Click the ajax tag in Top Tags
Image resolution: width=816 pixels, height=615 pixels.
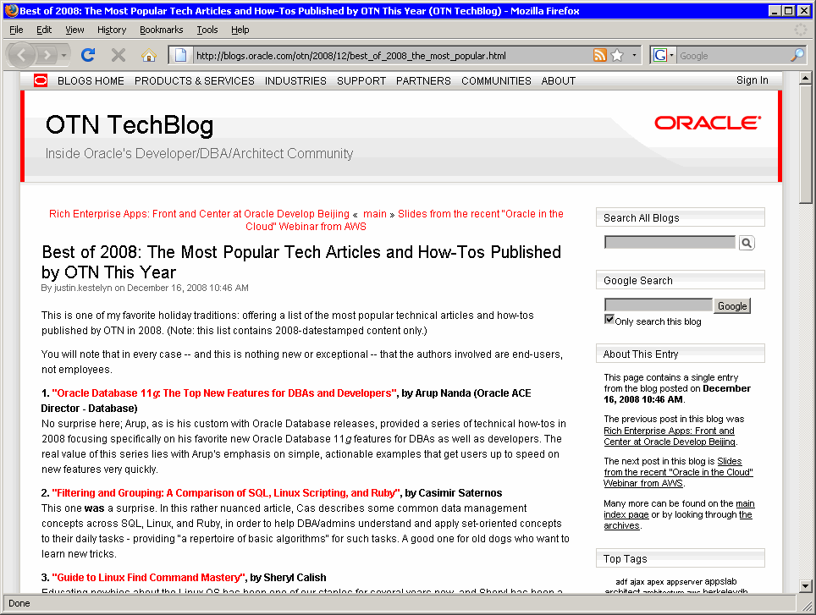[637, 582]
